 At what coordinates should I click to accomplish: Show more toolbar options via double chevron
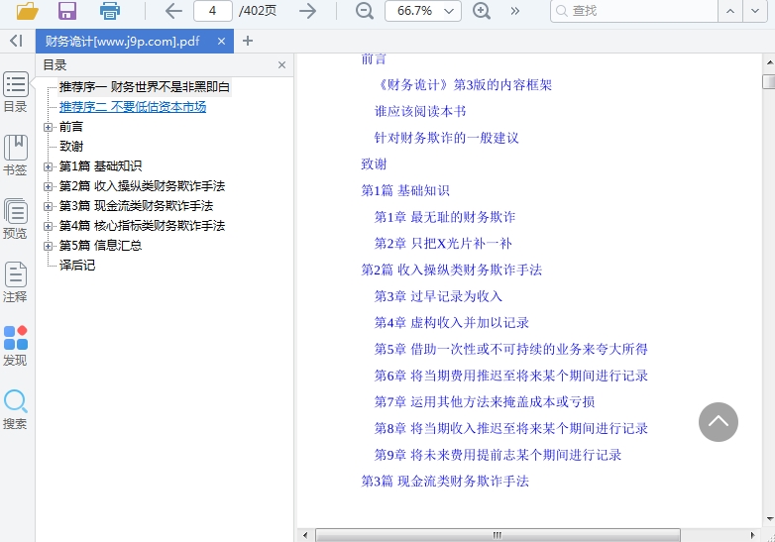coord(515,11)
